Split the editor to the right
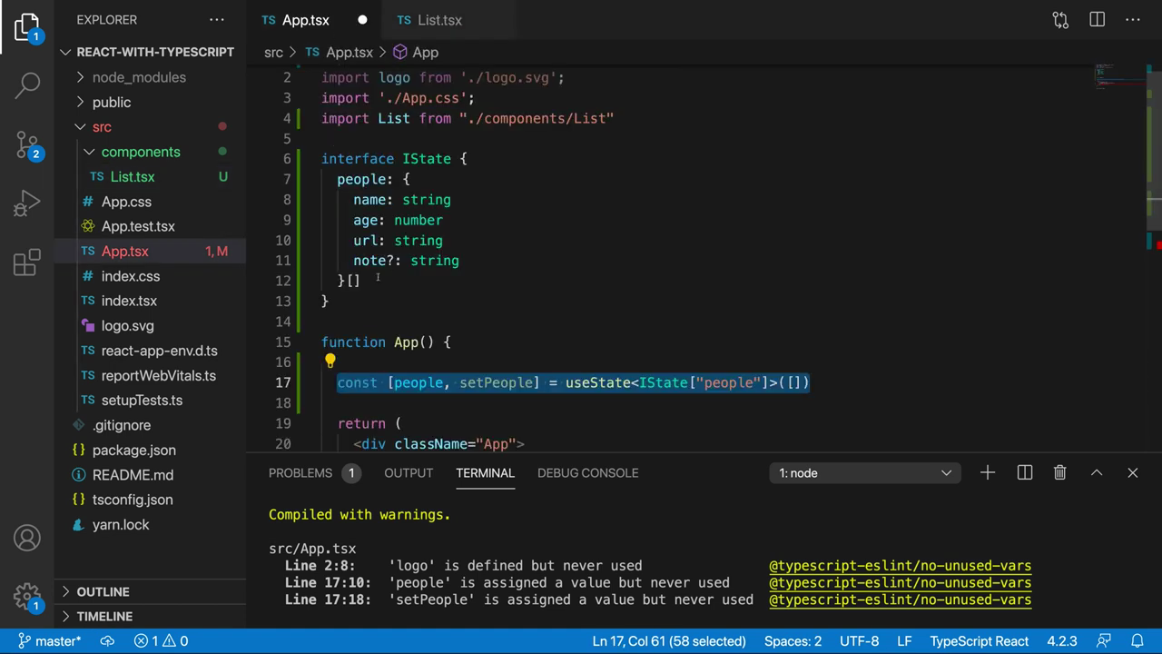Viewport: 1162px width, 654px height. coord(1097,20)
